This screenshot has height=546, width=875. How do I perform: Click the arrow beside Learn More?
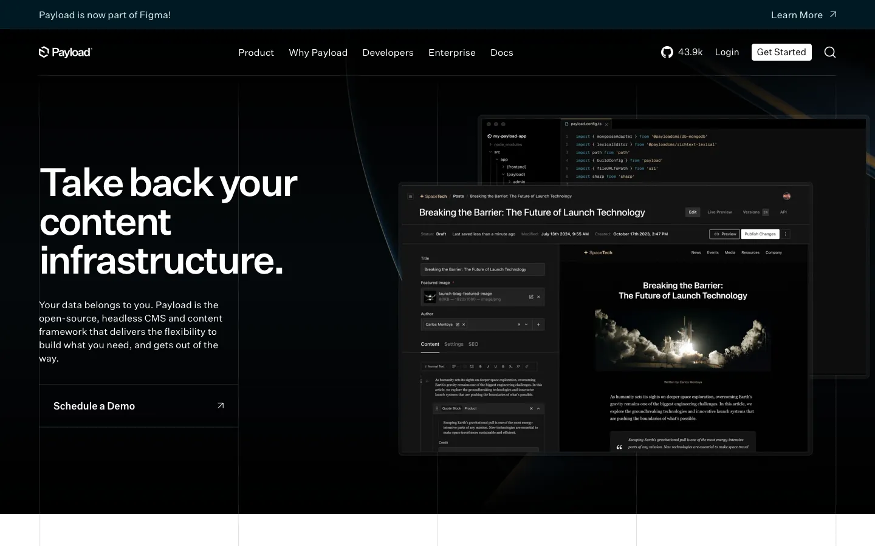coord(833,15)
